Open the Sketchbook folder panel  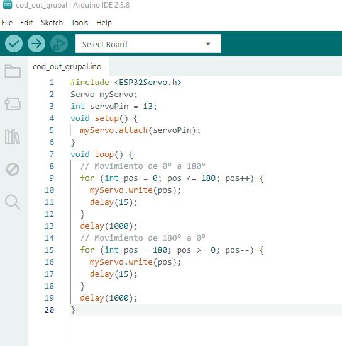[13, 71]
